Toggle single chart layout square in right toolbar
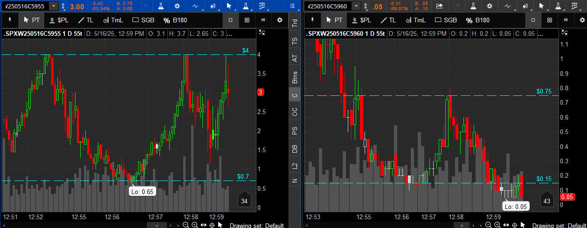 [533, 20]
